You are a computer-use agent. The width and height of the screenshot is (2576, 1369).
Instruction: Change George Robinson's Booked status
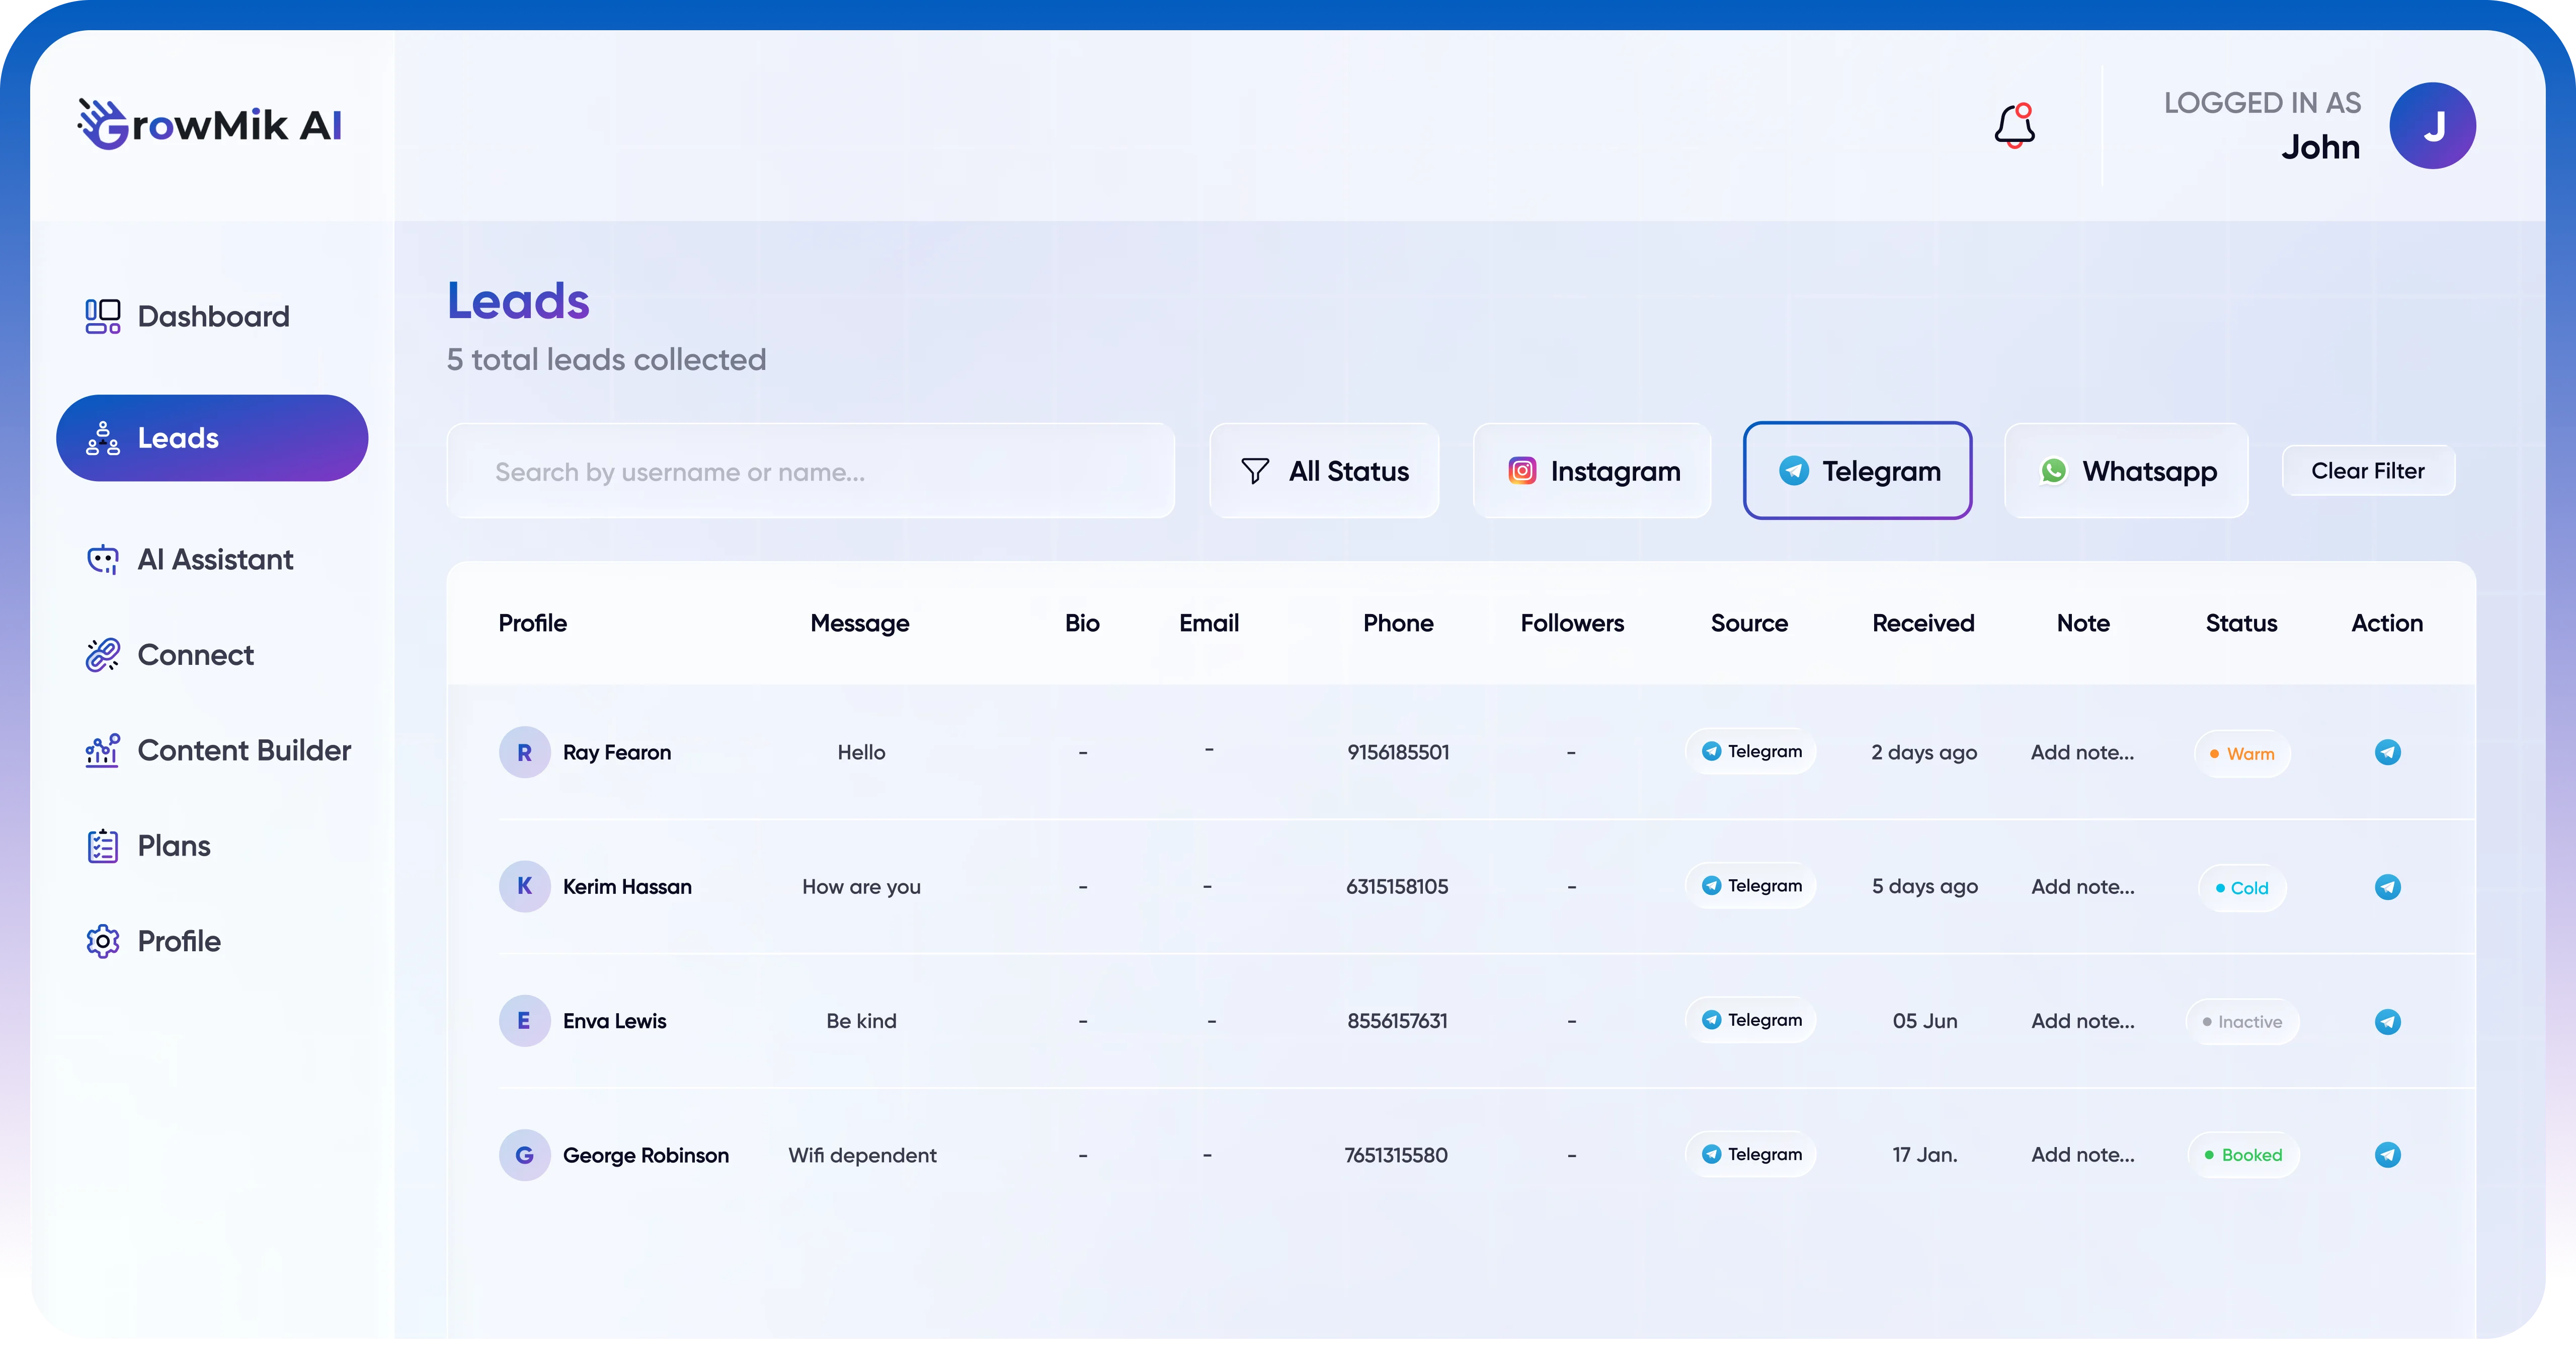point(2243,1155)
